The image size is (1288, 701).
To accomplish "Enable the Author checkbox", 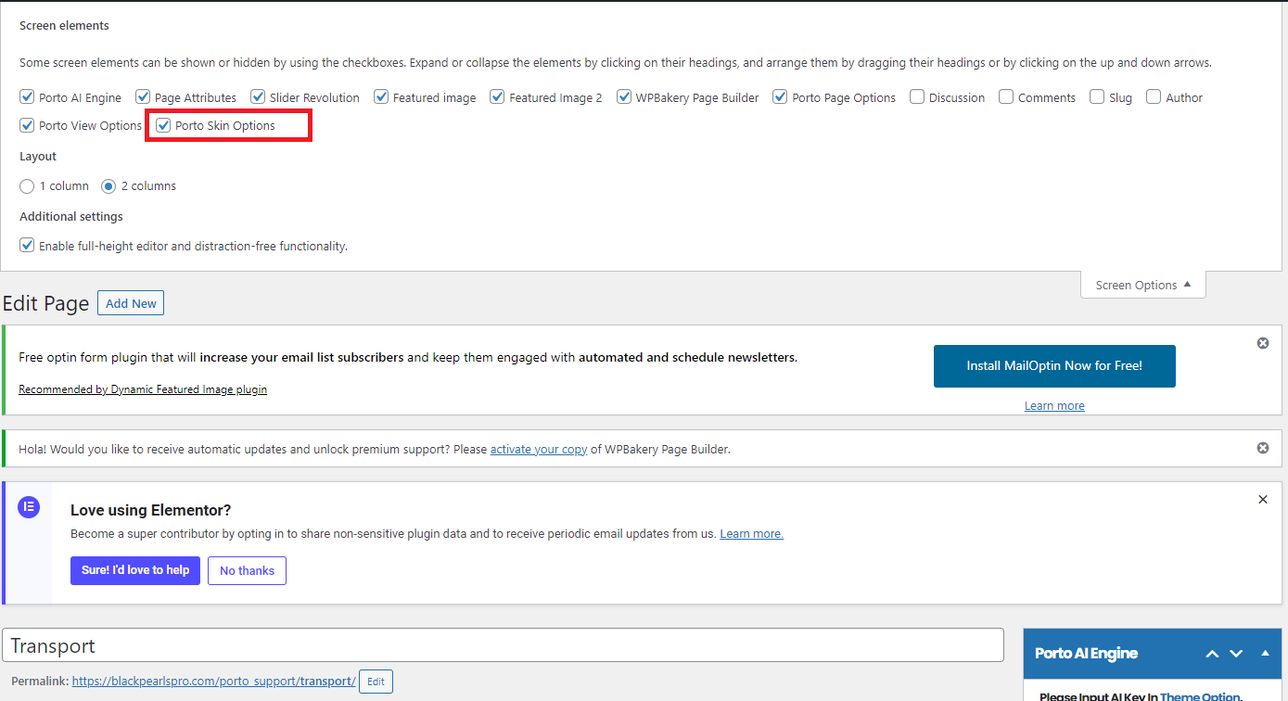I will [1154, 96].
